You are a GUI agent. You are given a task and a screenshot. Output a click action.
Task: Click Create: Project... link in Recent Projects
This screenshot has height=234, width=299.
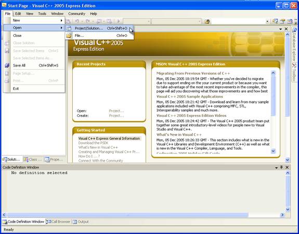[116, 115]
